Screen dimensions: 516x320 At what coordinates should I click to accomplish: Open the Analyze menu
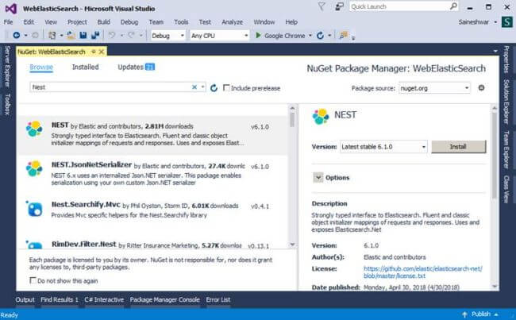pyautogui.click(x=233, y=22)
